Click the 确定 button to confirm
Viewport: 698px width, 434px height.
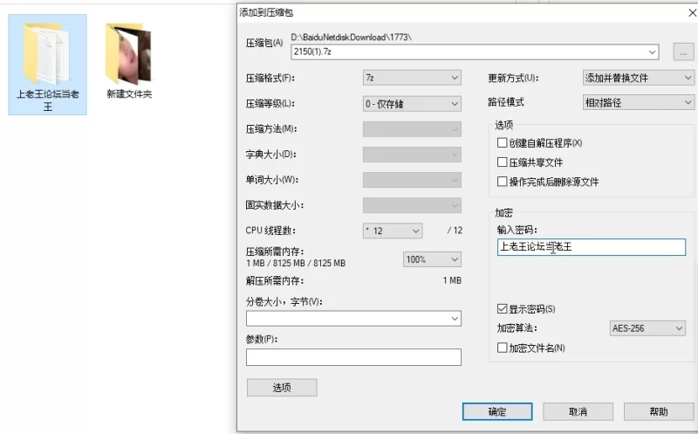pyautogui.click(x=497, y=411)
